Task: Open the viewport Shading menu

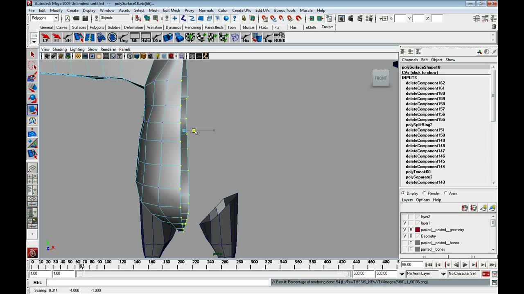Action: [x=59, y=49]
